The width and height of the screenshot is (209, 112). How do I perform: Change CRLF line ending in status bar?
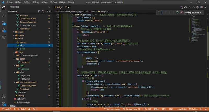(171, 109)
